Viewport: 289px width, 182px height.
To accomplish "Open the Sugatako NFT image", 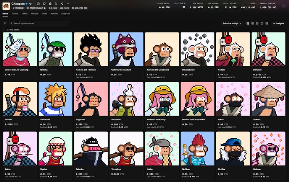I will click(91, 99).
